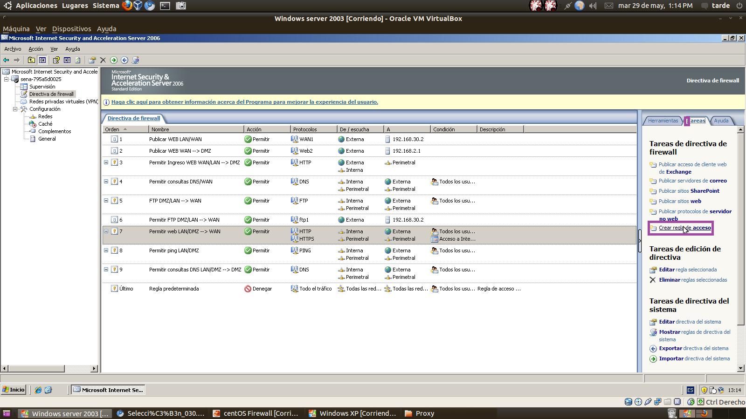The width and height of the screenshot is (746, 419).
Task: Switch to centOS Firewall window in Ubuntu taskbar
Action: pos(256,413)
